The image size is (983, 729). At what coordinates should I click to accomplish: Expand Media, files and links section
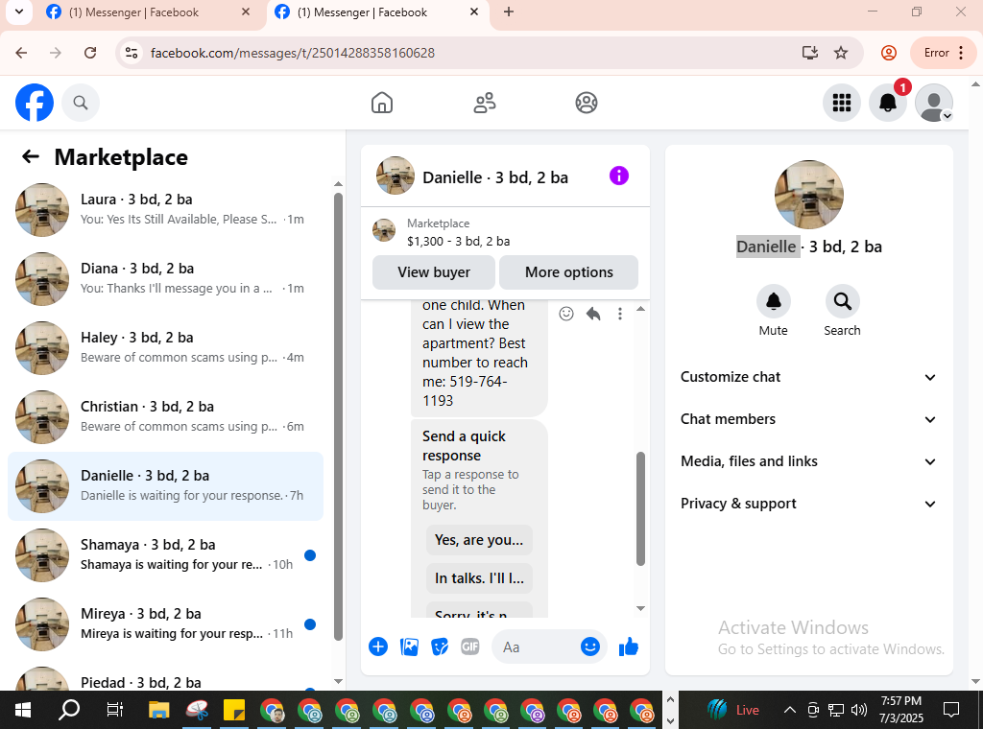pyautogui.click(x=808, y=461)
